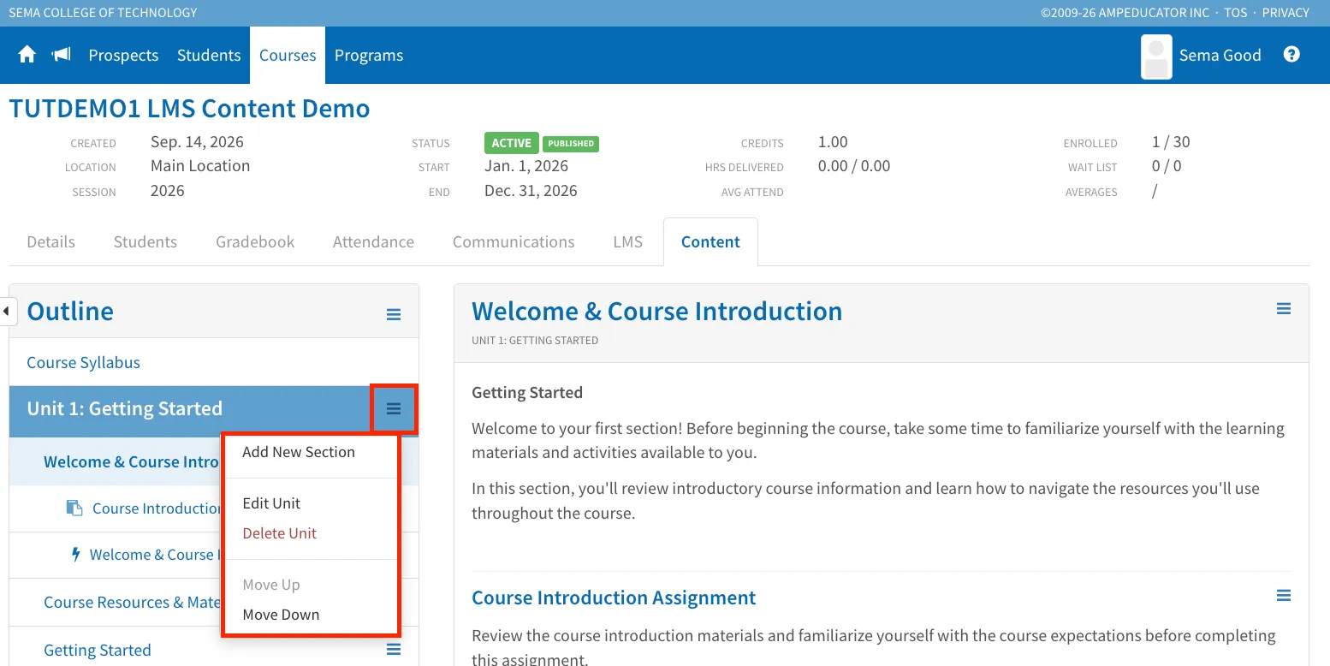
Task: Open the announcements megaphone icon
Action: pos(62,55)
